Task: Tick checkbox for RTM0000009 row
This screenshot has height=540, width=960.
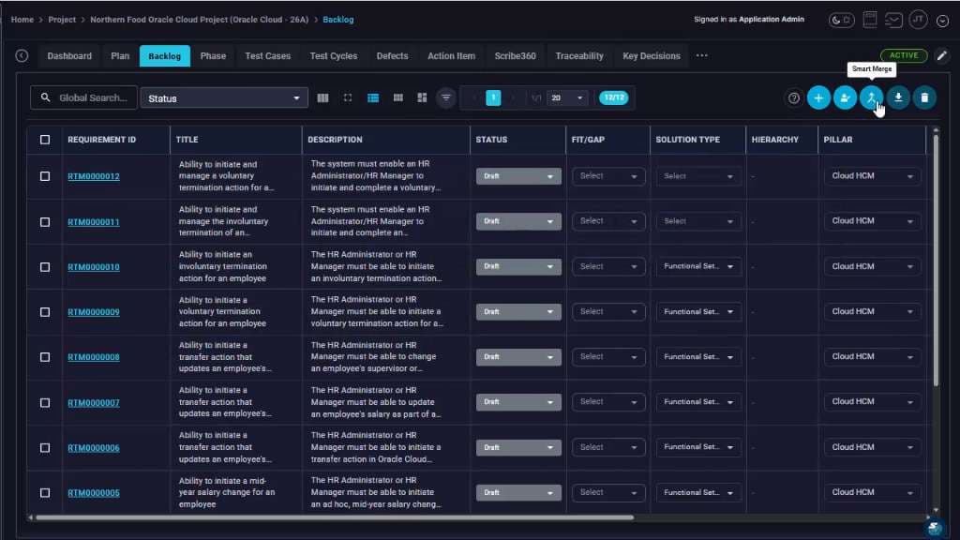Action: click(x=45, y=312)
